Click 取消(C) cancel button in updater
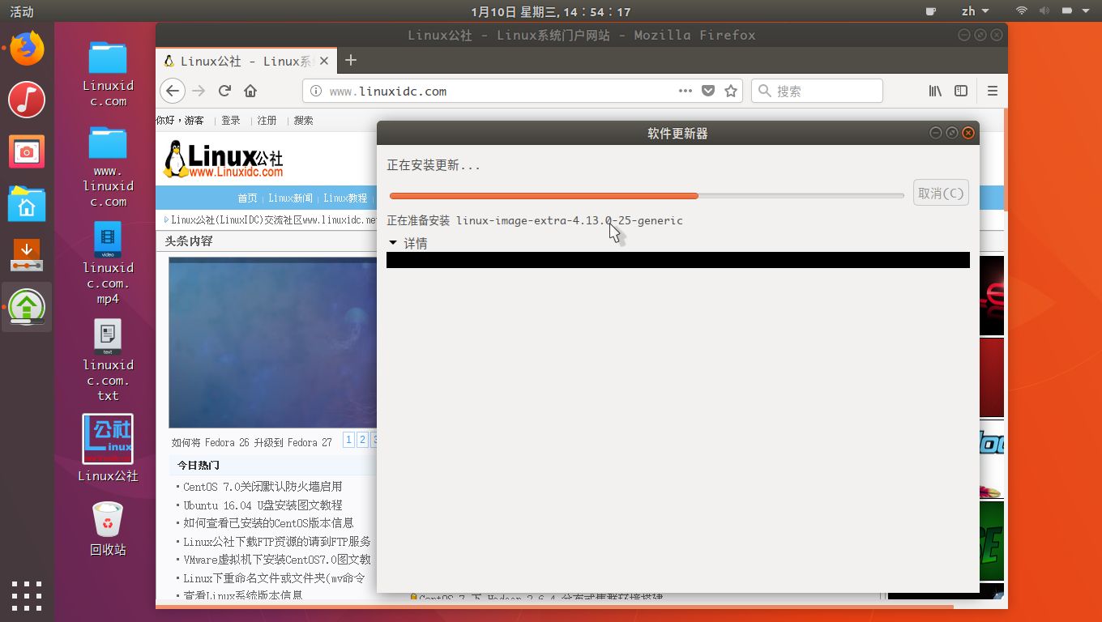1102x622 pixels. 941,193
